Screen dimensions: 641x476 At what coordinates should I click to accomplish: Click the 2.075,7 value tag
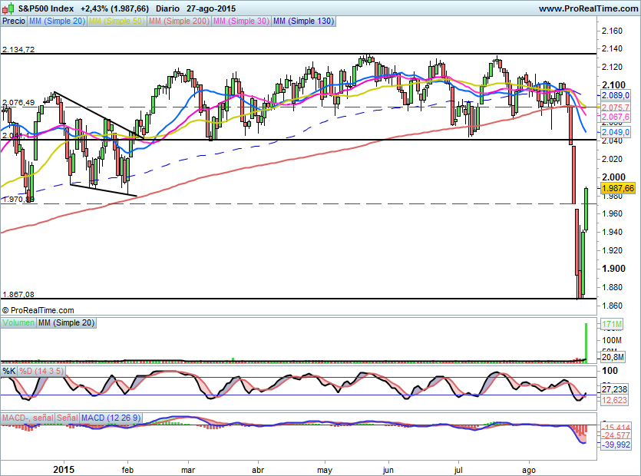616,107
